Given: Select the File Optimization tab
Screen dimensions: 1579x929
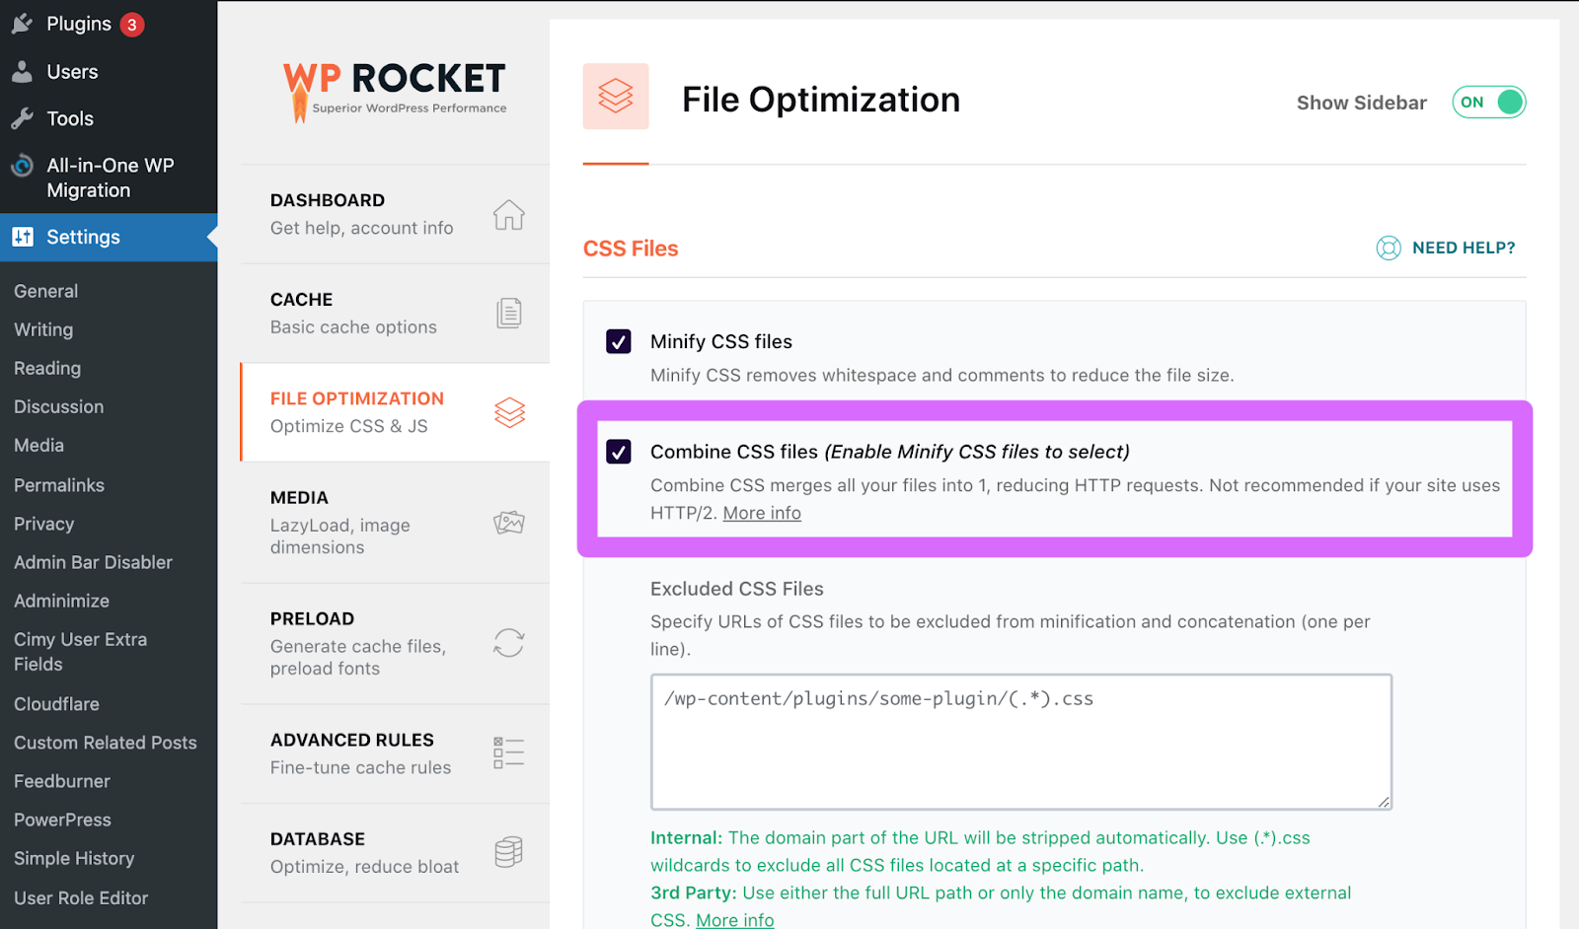Looking at the screenshot, I should (395, 412).
